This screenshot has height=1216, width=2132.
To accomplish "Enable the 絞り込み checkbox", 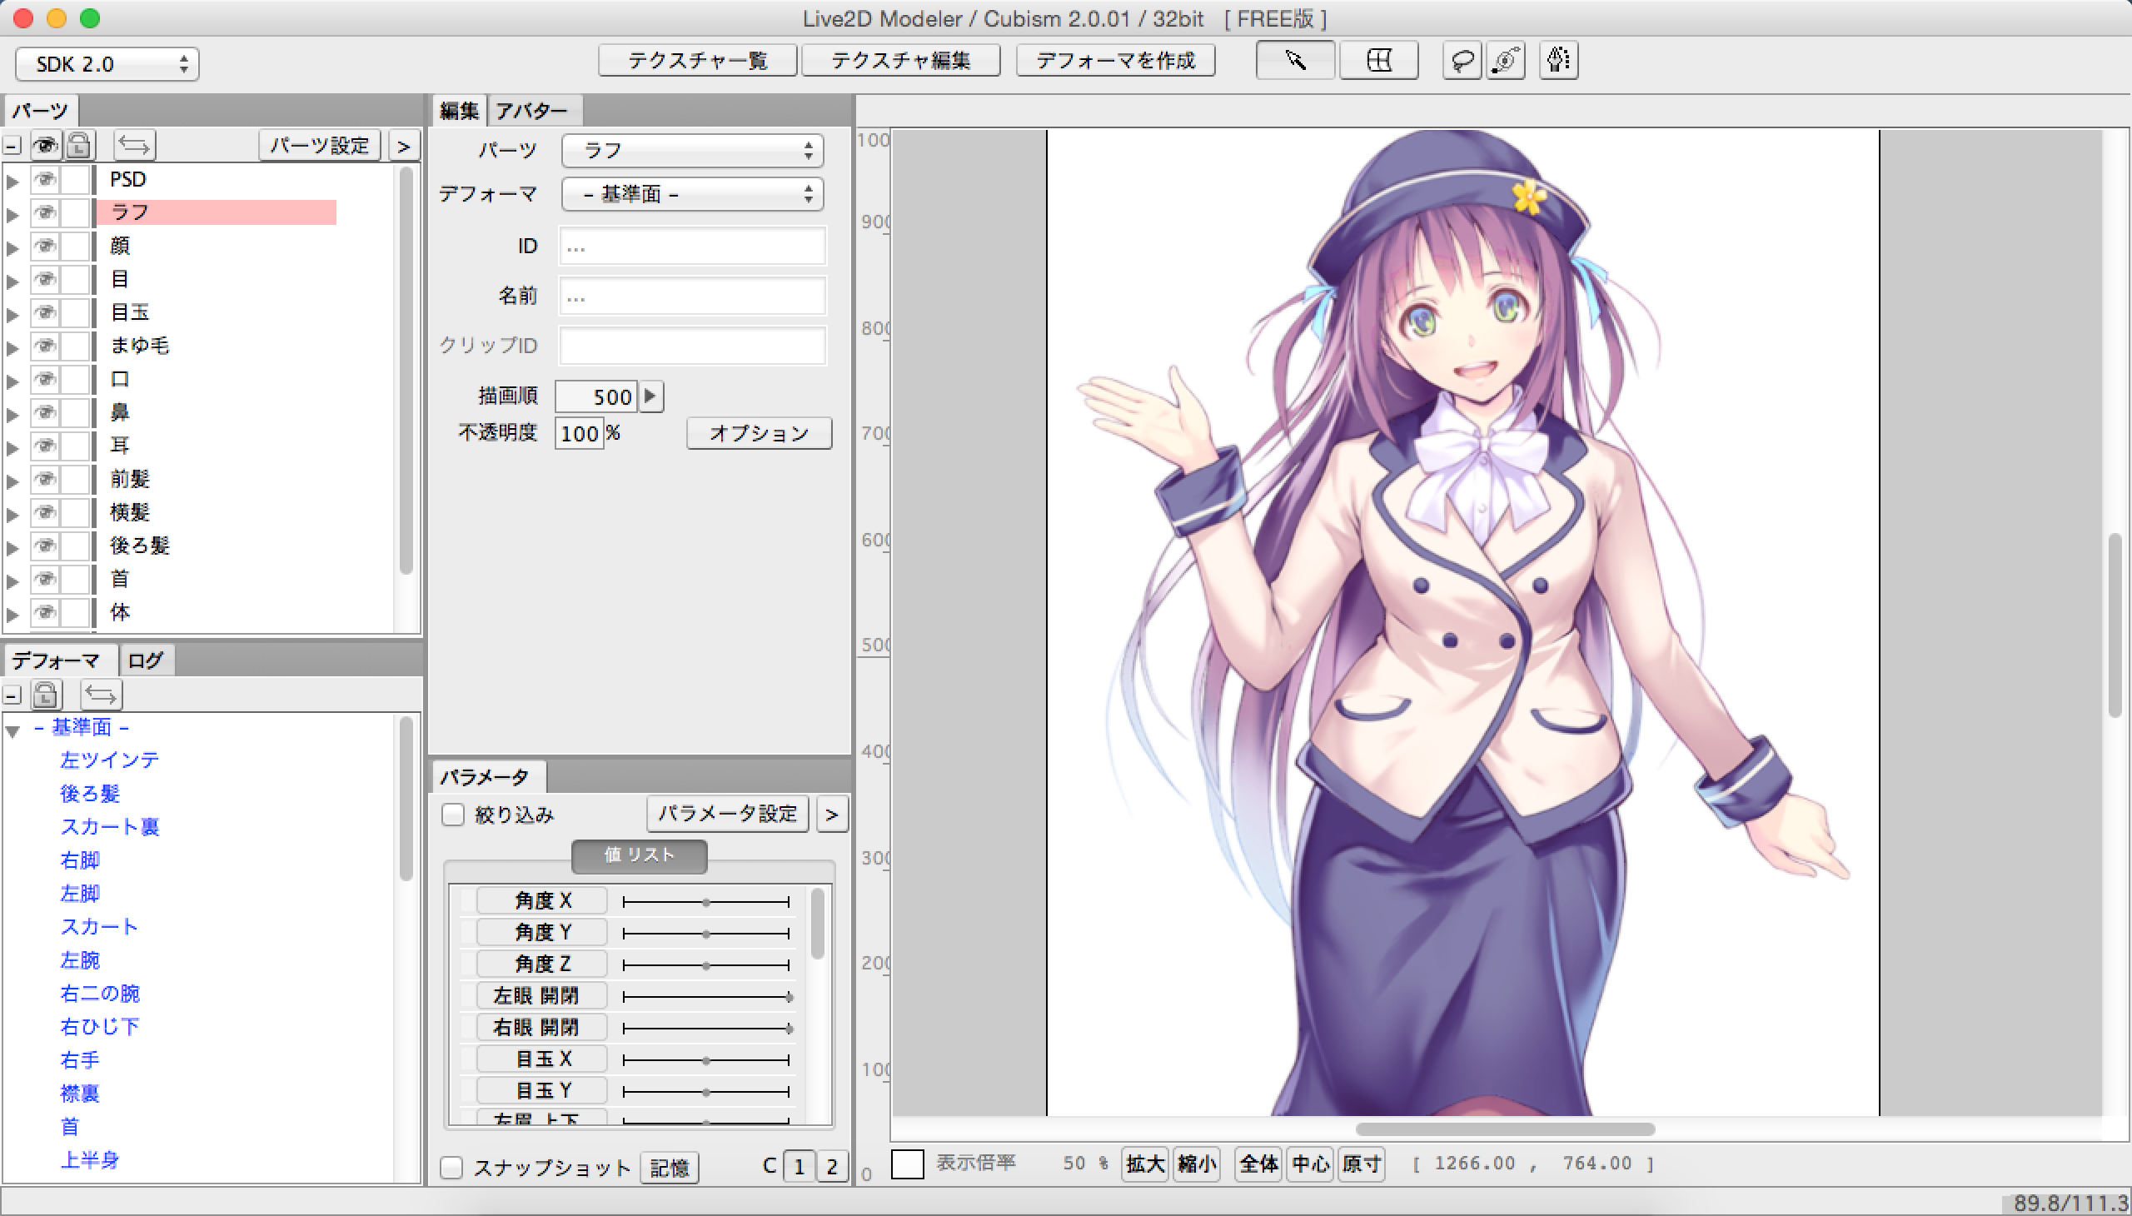I will [x=452, y=815].
